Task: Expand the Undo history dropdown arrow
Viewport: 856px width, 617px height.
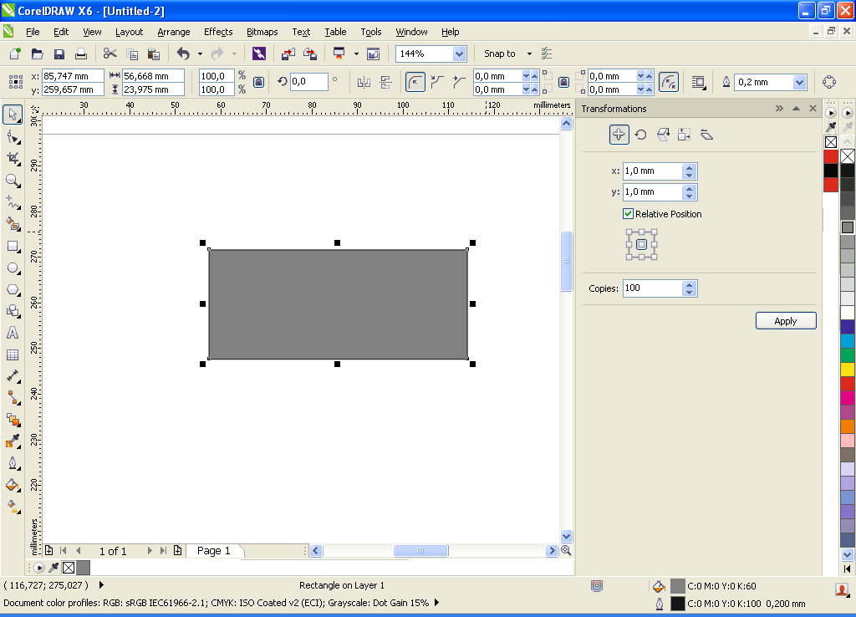Action: coord(200,54)
